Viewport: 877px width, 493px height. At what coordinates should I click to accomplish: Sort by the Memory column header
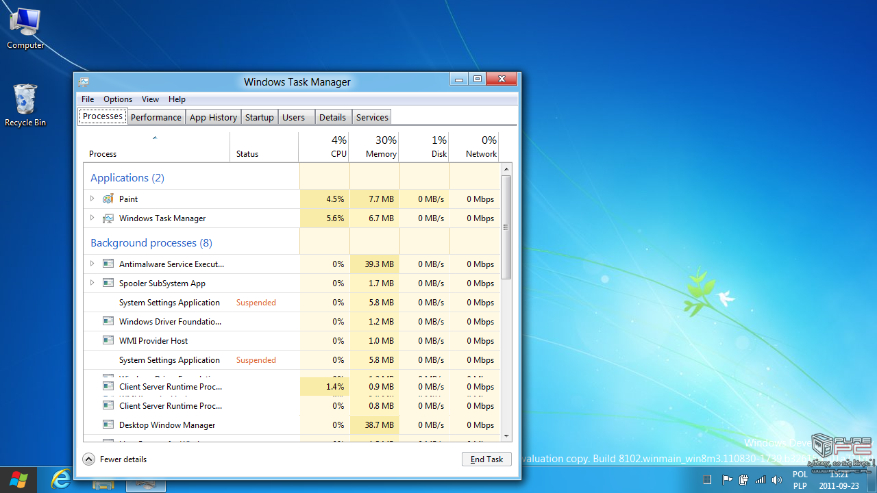click(374, 147)
